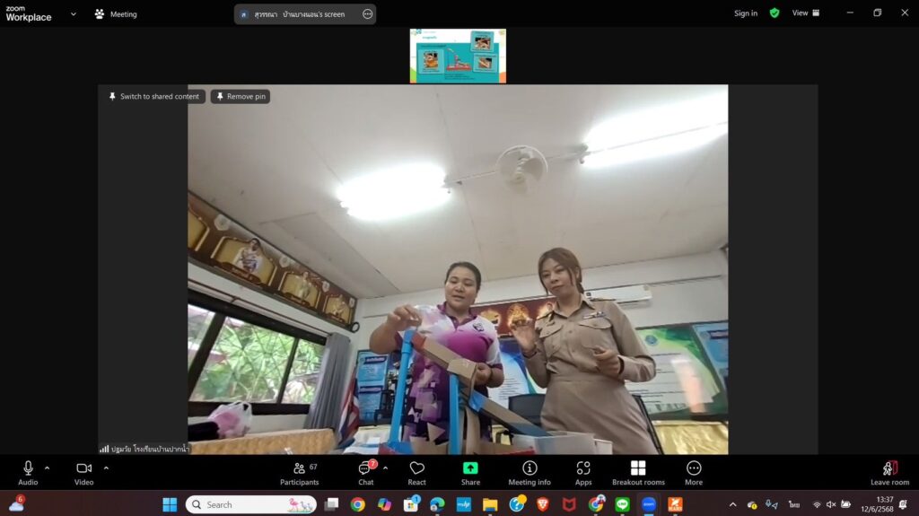Open Copilot from the taskbar
919x516 pixels.
[x=384, y=504]
